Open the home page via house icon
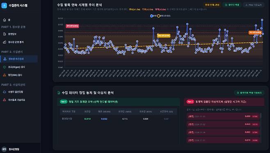 5,20
